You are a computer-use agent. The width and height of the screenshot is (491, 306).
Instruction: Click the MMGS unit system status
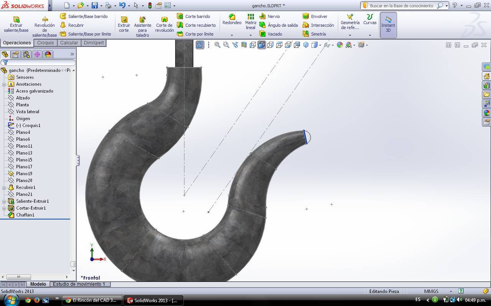pyautogui.click(x=431, y=291)
